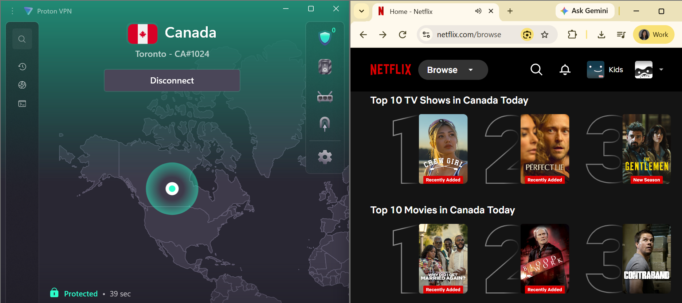682x303 pixels.
Task: Open Proton VPN three-dot menu
Action: [12, 11]
